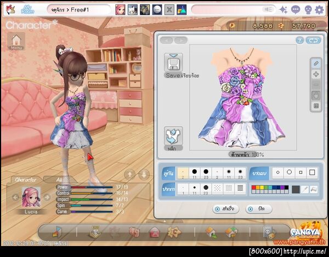This screenshot has height=257, width=329.
Task: Select the dense dot grid pattern brush
Action: pos(229,189)
